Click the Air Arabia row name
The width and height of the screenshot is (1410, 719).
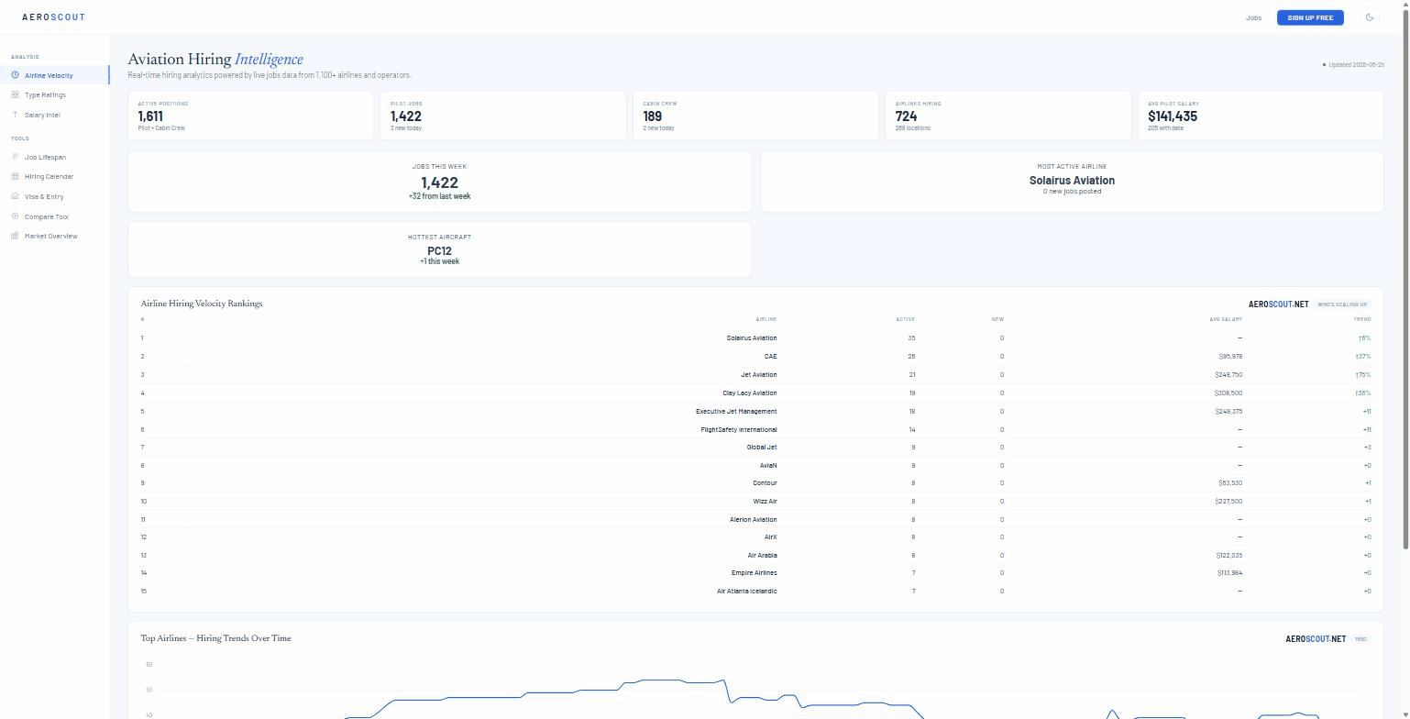point(762,555)
